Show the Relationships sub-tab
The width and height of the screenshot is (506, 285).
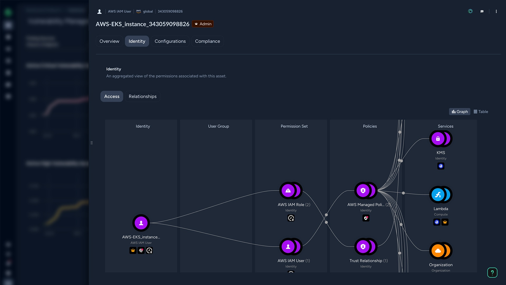pyautogui.click(x=143, y=96)
